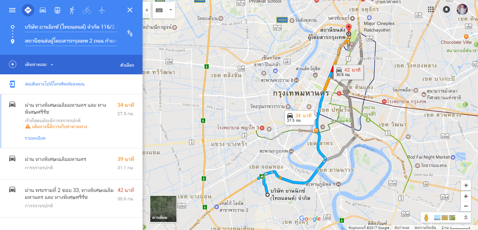Select flights travel mode icon
This screenshot has width=478, height=230.
102,10
